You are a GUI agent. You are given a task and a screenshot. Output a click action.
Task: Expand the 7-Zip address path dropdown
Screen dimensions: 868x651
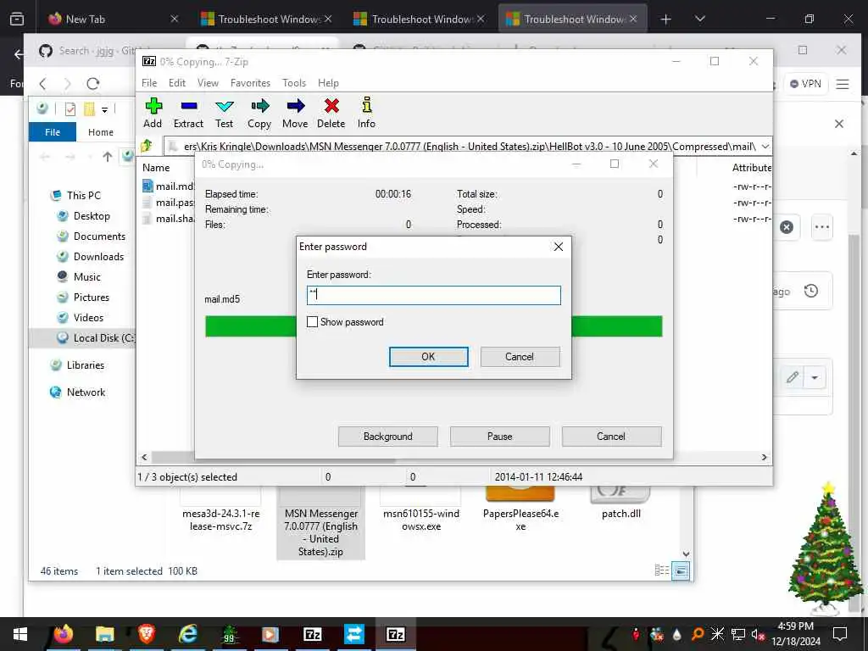765,147
